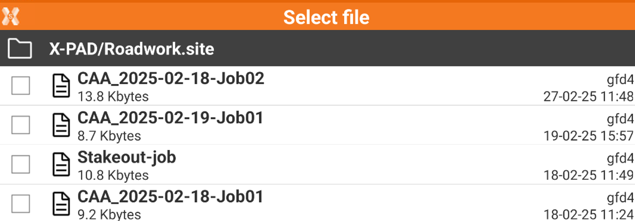Click the CAA_2025-02-18-Job01 document icon
This screenshot has height=221, width=635.
click(61, 204)
